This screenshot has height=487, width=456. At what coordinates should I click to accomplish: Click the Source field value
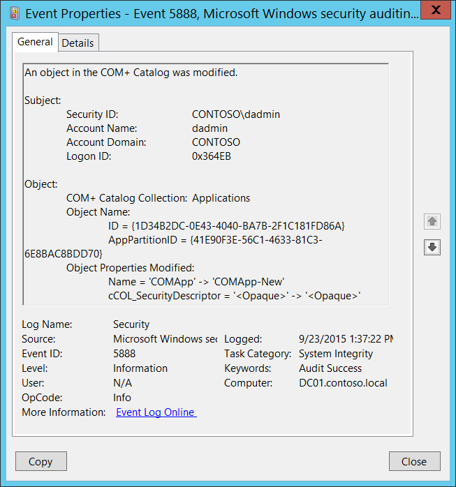click(x=165, y=339)
